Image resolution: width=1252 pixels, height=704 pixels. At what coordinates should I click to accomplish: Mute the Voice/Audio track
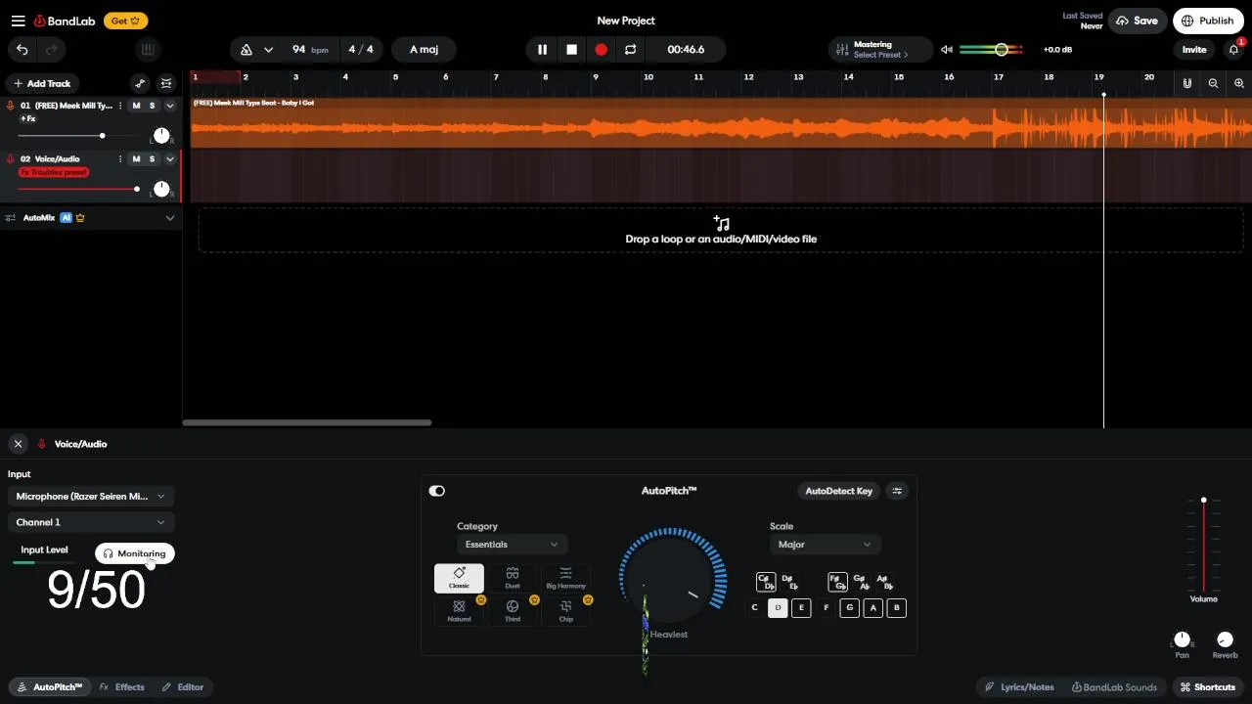(x=137, y=159)
